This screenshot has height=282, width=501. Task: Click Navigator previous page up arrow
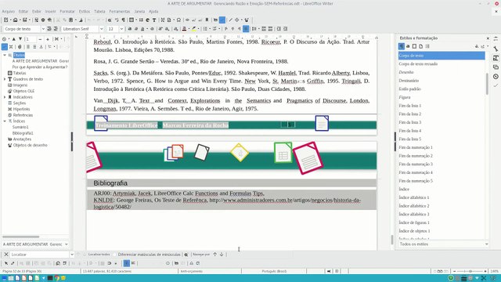14,39
